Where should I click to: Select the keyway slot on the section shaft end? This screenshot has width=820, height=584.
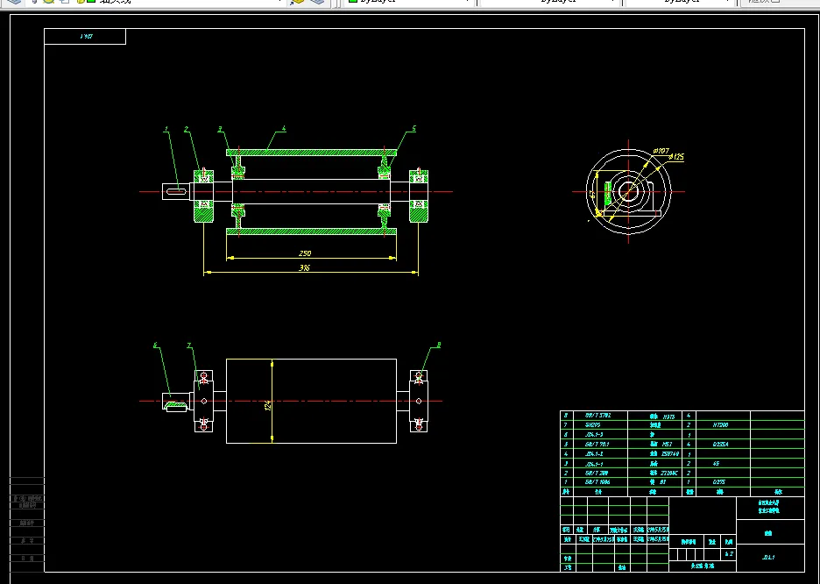click(x=176, y=191)
